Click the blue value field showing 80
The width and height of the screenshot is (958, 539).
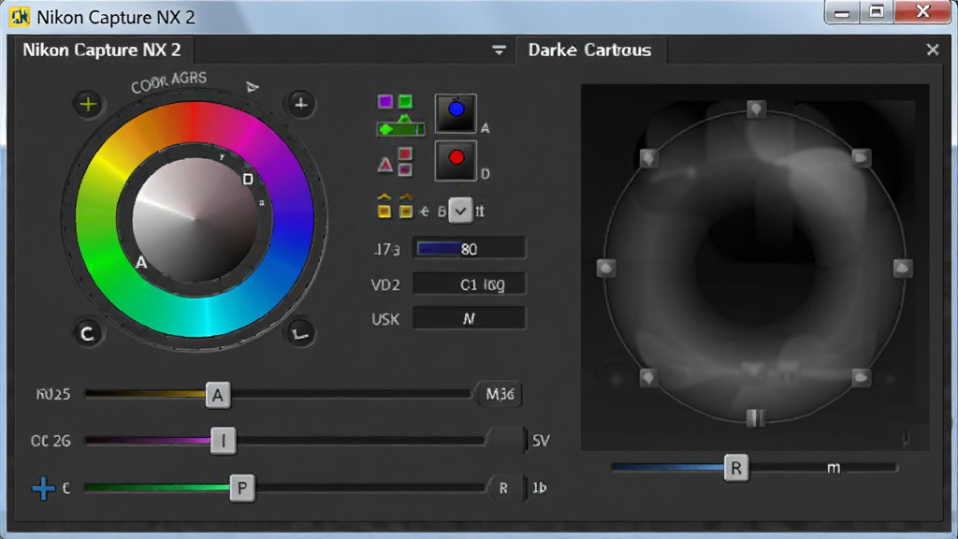click(470, 249)
